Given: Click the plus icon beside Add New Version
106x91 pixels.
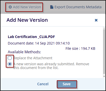Looking at the screenshot, I should tap(10, 7).
